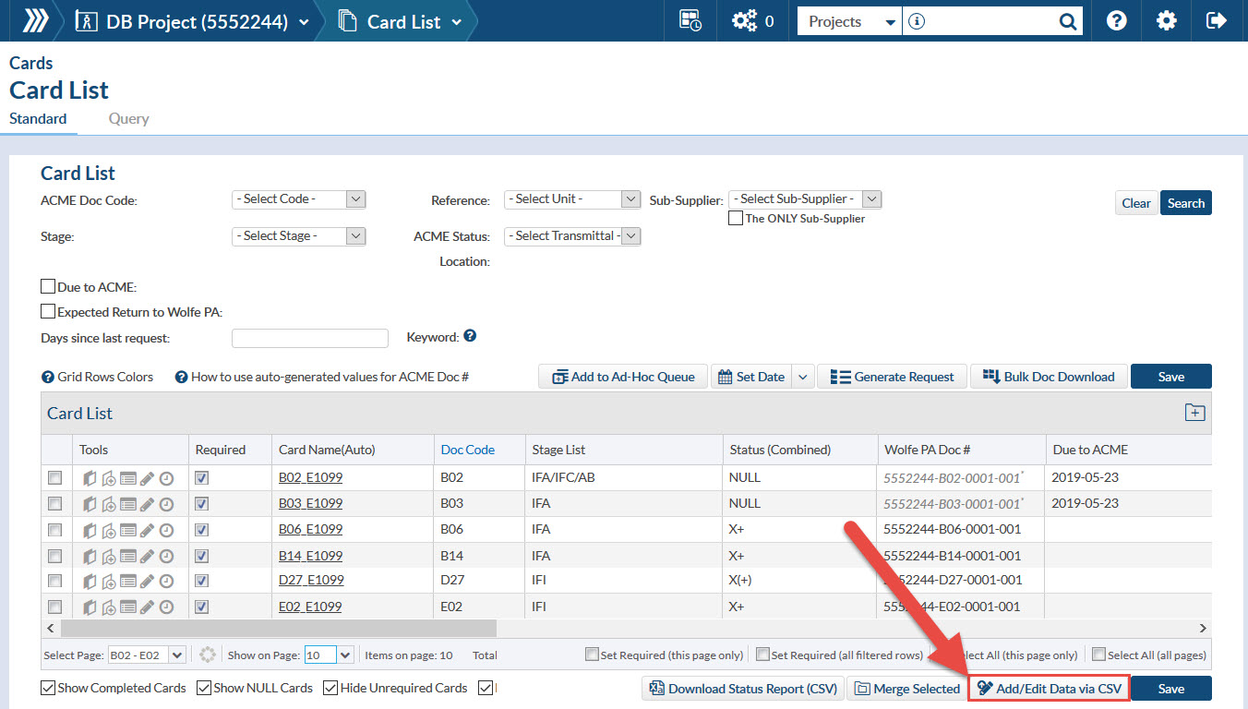Click the list icon in B06_E1099 row

pyautogui.click(x=128, y=530)
